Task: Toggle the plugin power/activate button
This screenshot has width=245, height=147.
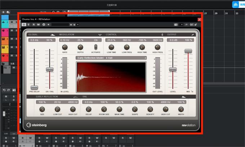Action: (x=24, y=25)
